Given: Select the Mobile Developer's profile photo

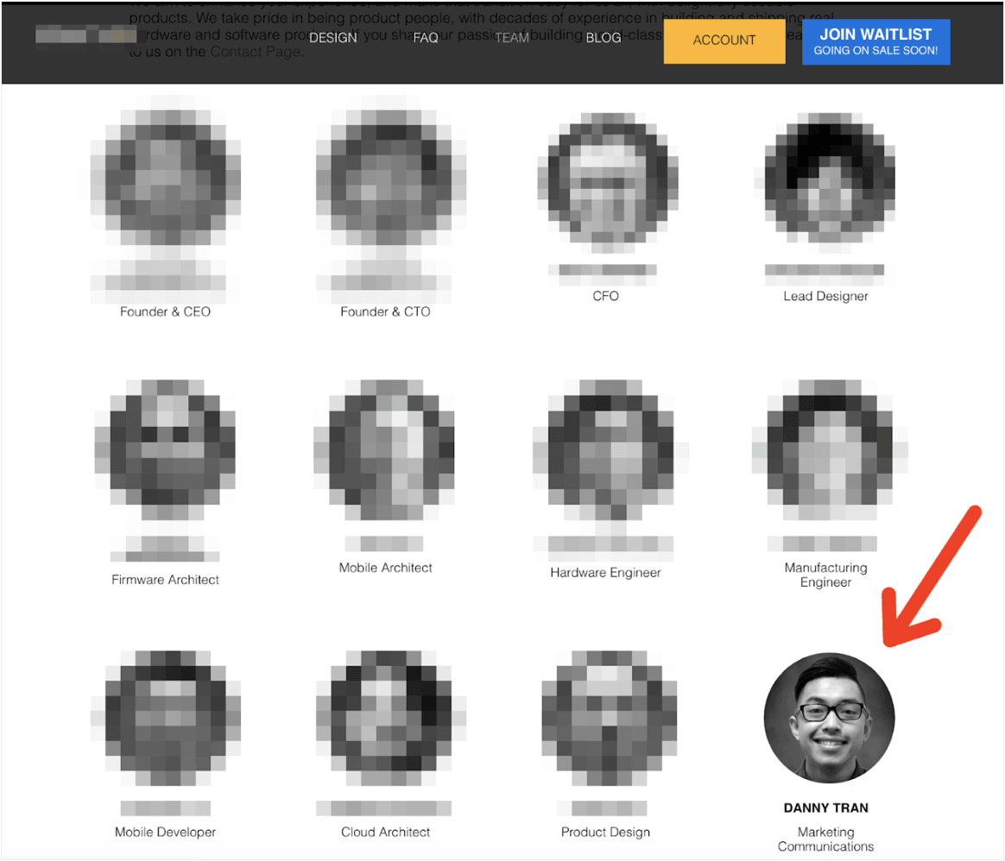Looking at the screenshot, I should pos(166,718).
